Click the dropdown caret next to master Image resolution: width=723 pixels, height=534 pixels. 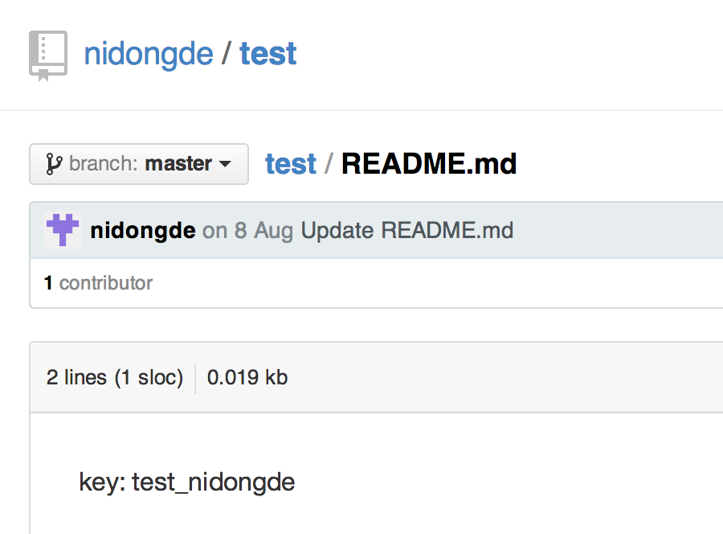pos(225,164)
